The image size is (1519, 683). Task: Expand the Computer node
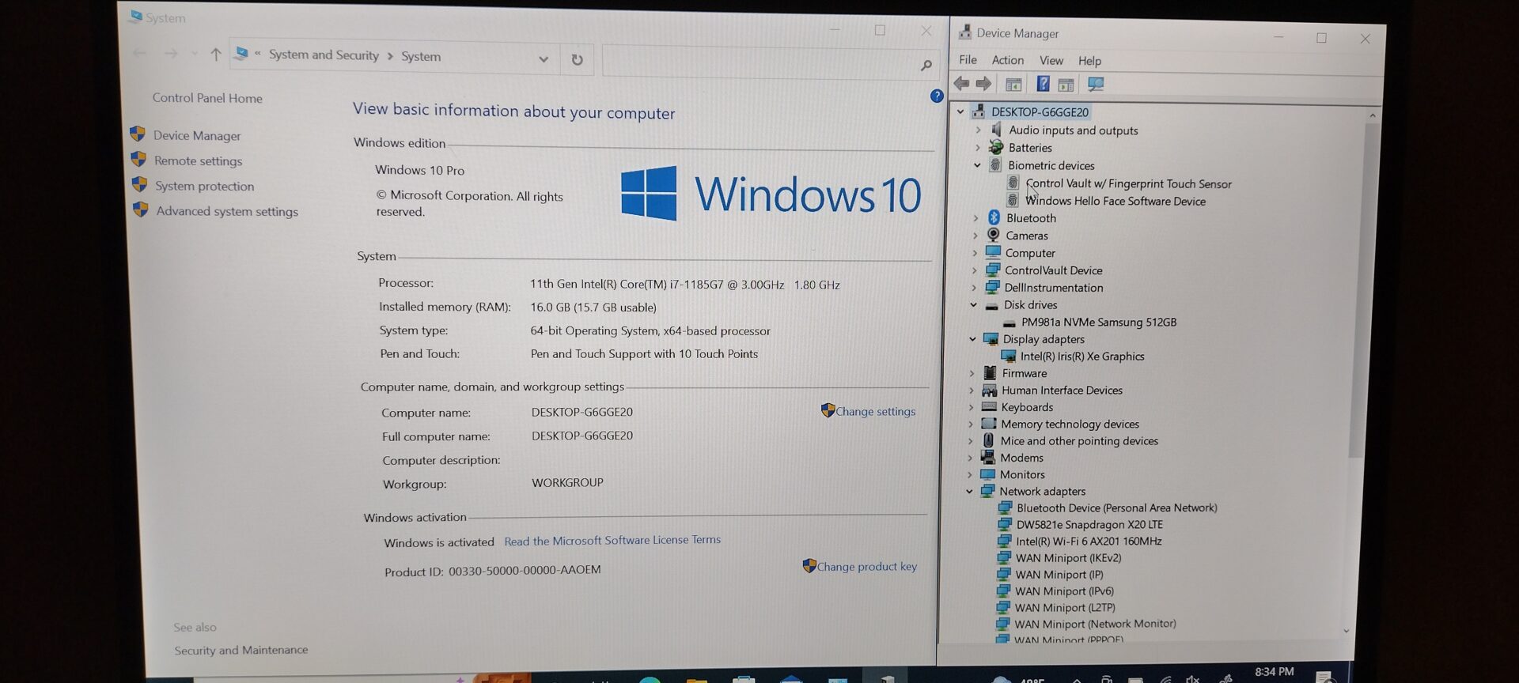click(975, 253)
